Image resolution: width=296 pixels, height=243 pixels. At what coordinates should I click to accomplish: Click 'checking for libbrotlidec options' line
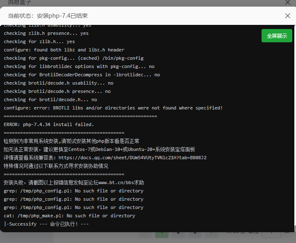[x=79, y=66]
